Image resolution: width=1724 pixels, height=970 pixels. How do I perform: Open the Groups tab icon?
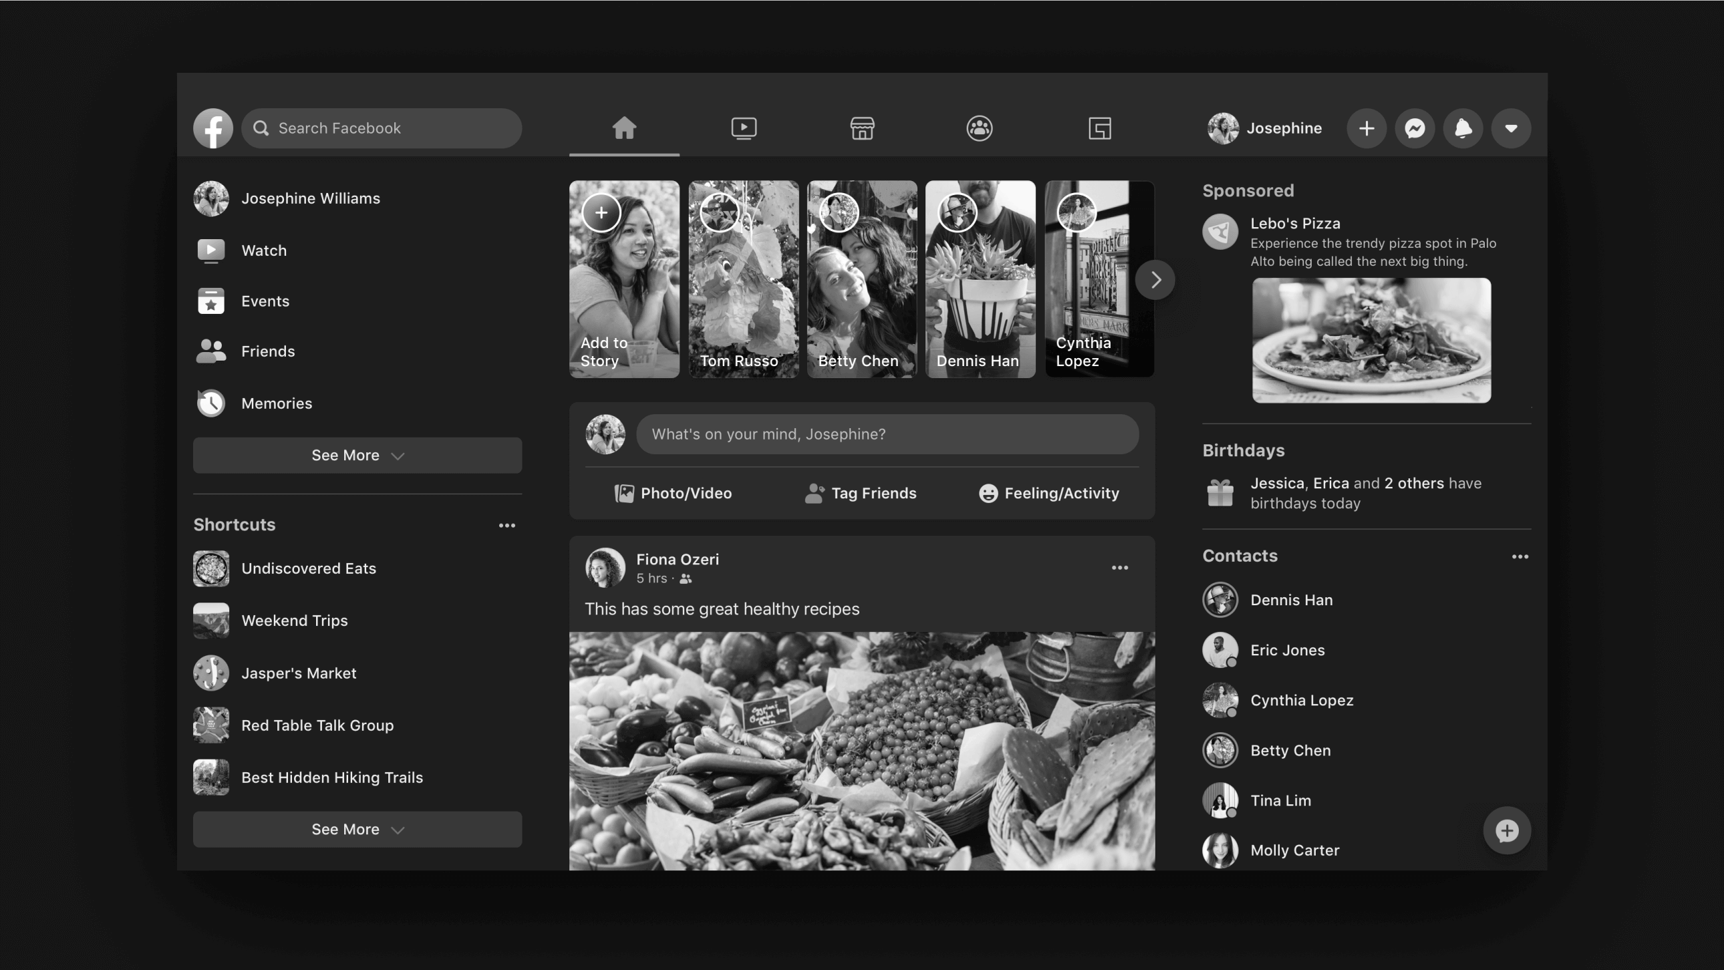(979, 128)
